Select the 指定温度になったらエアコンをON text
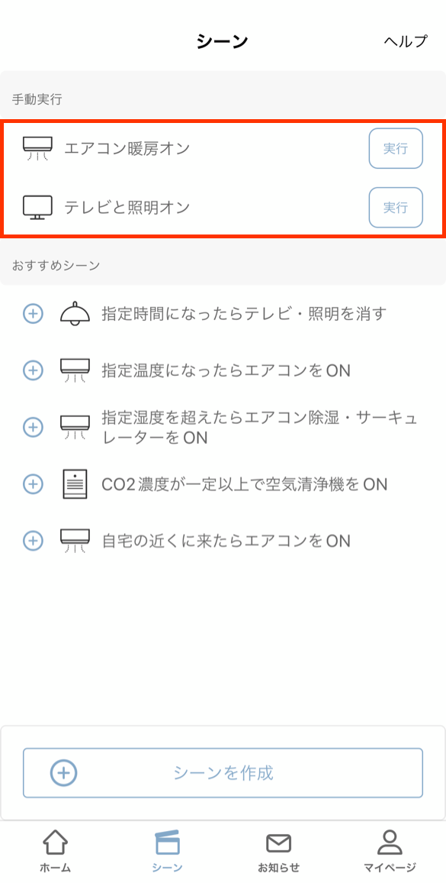Screen dimensions: 446x883 [226, 370]
